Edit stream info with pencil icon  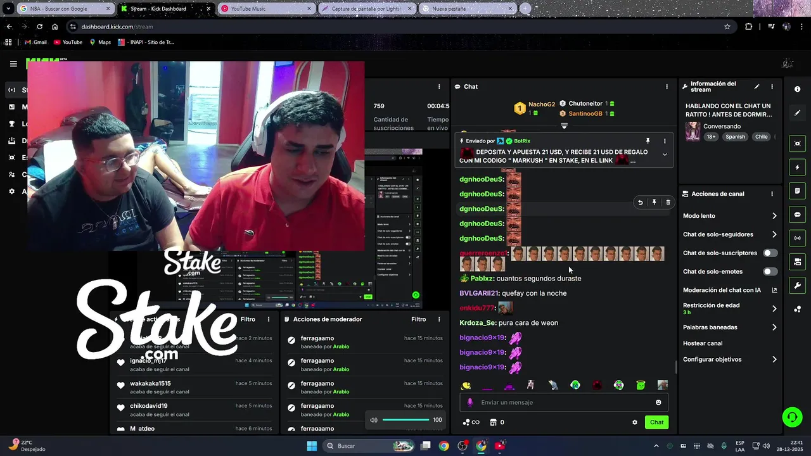coord(757,87)
